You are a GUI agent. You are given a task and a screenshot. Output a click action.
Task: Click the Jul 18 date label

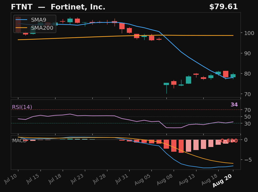(x=55, y=179)
